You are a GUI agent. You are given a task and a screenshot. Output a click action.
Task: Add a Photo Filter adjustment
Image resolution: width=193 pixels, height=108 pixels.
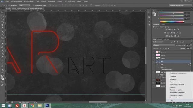[x=174, y=33]
